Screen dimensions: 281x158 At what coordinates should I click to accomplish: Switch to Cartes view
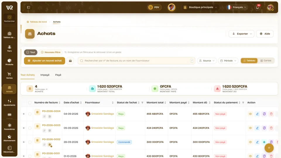266,61
